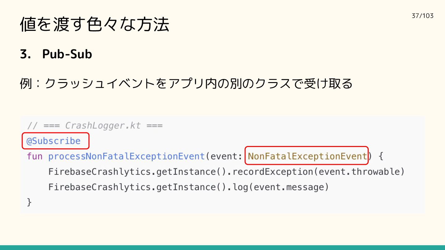Viewport: 445px width, 250px height.
Task: Click the closing brace of the function
Action: (x=29, y=202)
